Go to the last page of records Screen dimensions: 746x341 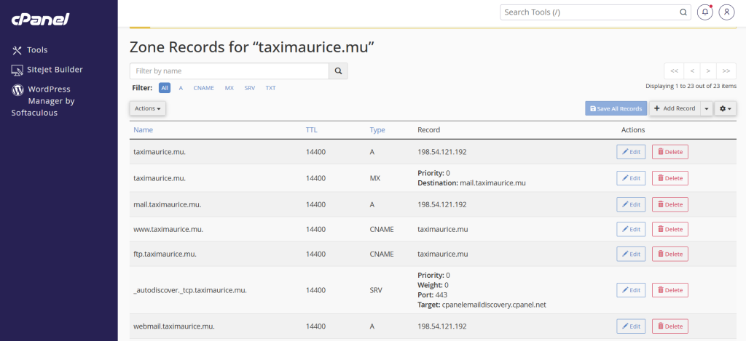click(x=726, y=71)
